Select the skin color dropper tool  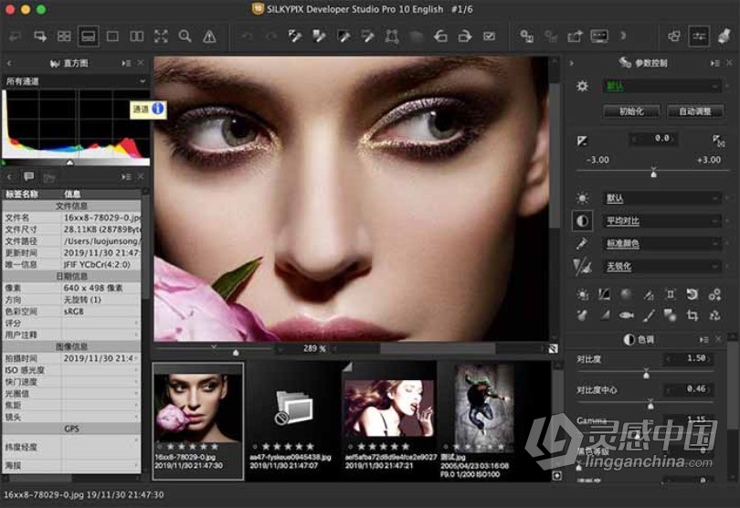[320, 37]
